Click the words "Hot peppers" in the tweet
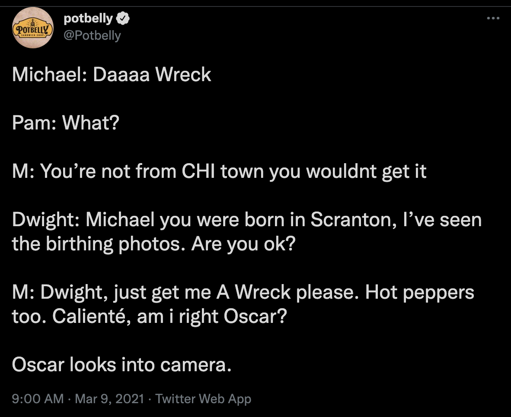Viewport: 511px width, 417px height. 419,293
